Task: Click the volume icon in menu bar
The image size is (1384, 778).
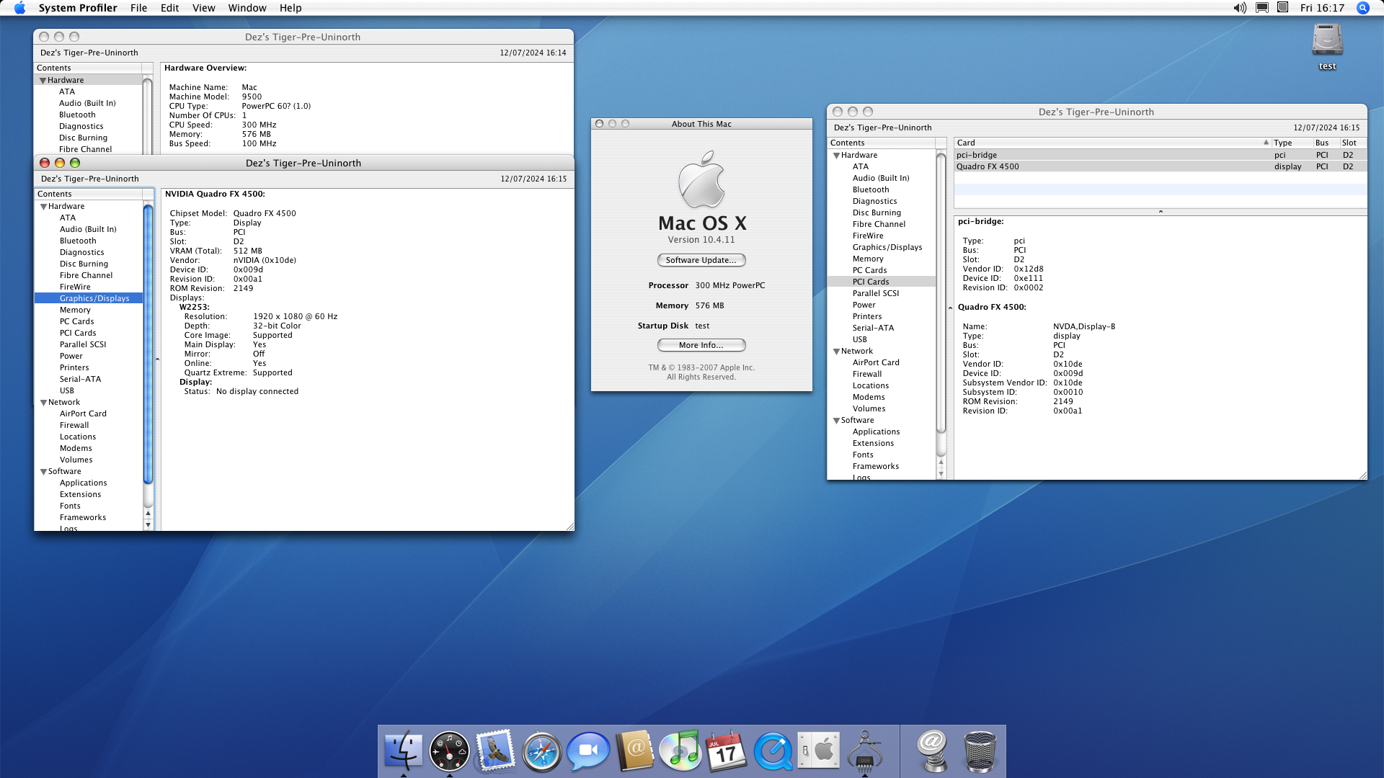Action: (1239, 8)
